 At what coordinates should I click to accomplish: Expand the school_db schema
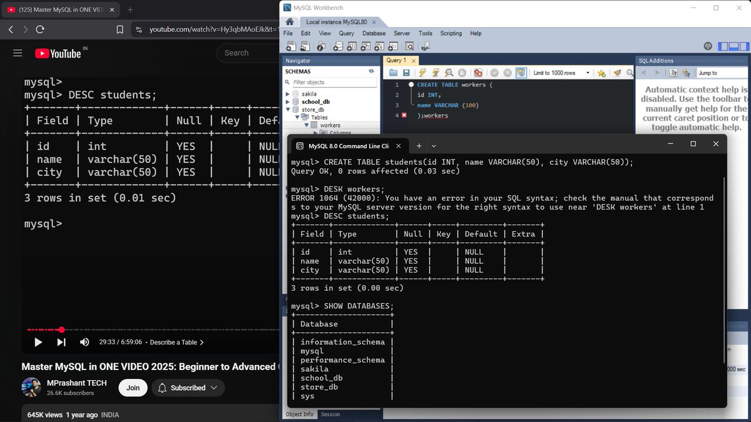click(288, 101)
